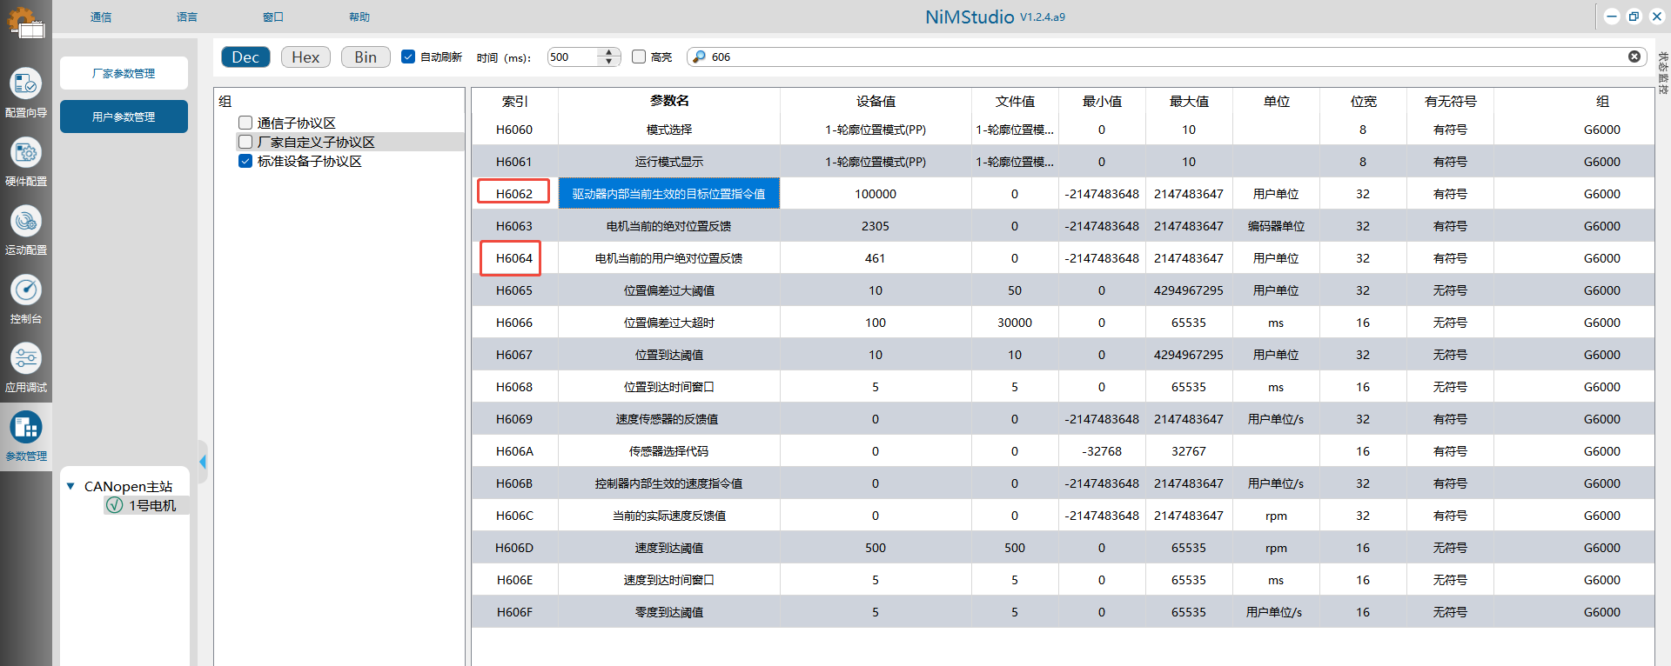
Task: Click the magnifier search icon in search box
Action: [x=699, y=57]
